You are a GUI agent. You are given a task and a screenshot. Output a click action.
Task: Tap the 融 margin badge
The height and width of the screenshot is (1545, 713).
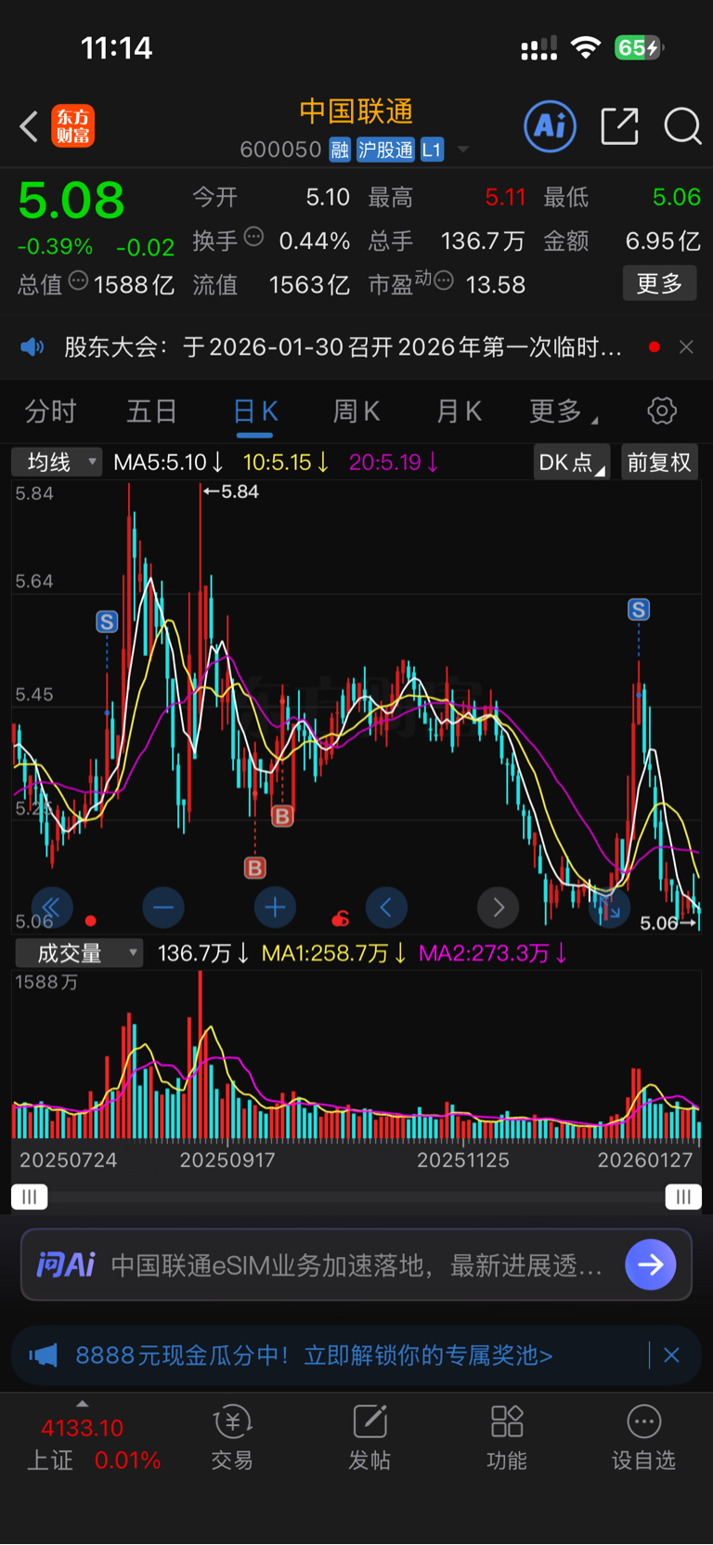click(x=340, y=150)
